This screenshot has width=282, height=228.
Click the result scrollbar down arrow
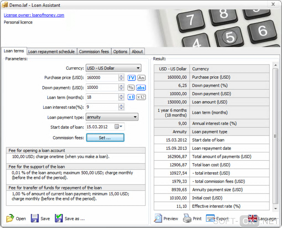276,209
